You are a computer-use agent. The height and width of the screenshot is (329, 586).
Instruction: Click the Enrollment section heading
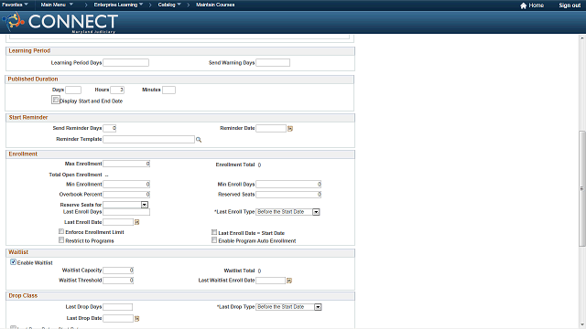click(x=23, y=154)
